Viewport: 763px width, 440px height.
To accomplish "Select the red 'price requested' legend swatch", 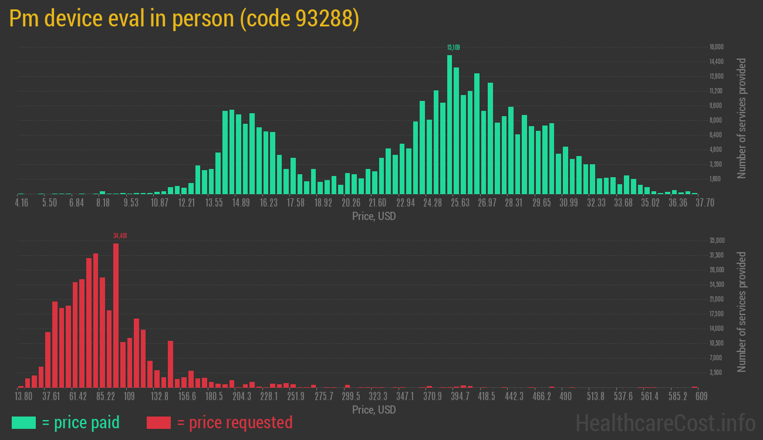I will (x=159, y=422).
